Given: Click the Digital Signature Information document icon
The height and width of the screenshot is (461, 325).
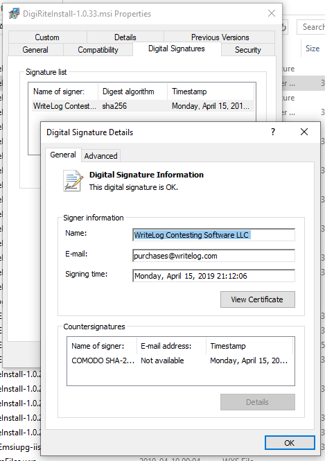Looking at the screenshot, I should pyautogui.click(x=73, y=181).
